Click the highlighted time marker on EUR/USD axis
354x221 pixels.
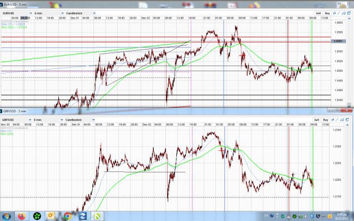[x=24, y=18]
